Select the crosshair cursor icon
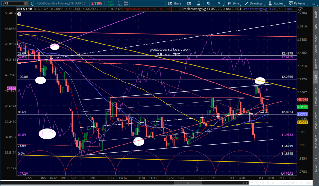This screenshot has width=319, height=186. 267,183
